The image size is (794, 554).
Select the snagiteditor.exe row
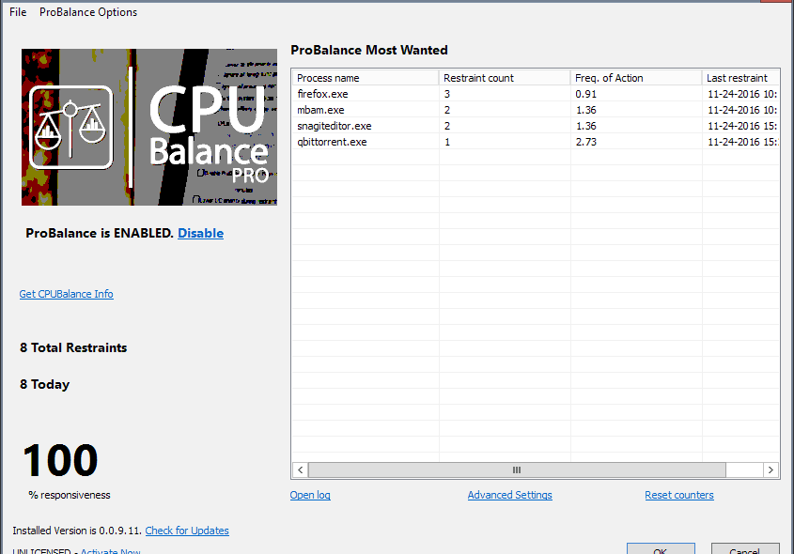(536, 126)
